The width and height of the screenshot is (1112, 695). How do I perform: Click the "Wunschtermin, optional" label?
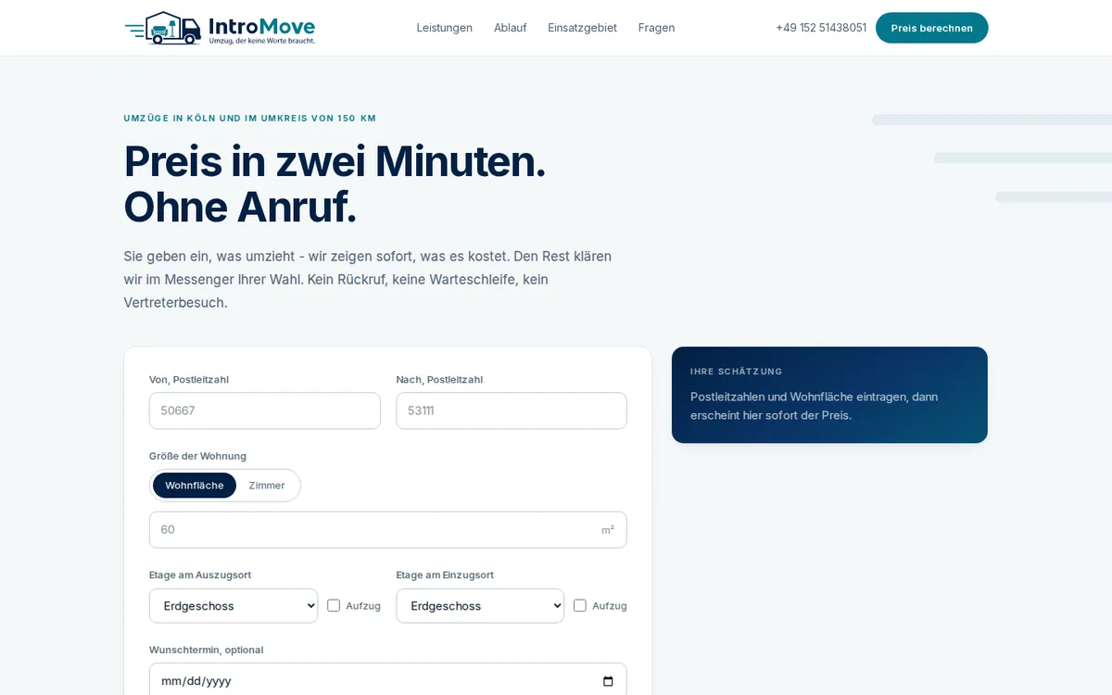[x=207, y=651]
